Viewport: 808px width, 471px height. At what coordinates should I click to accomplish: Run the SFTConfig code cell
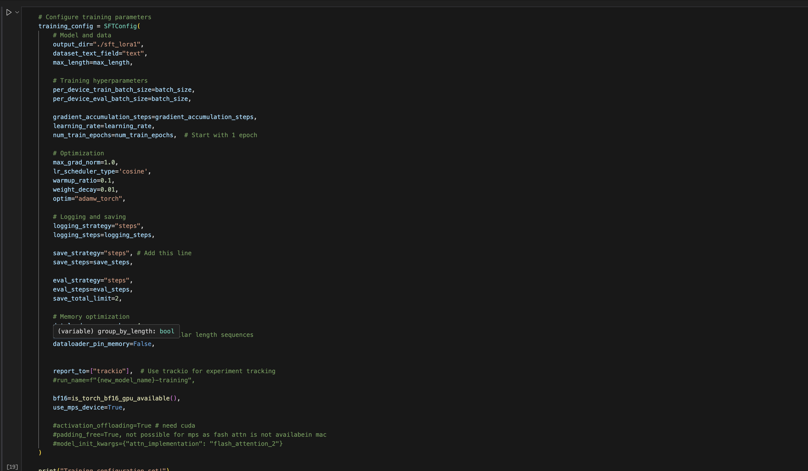[x=9, y=12]
